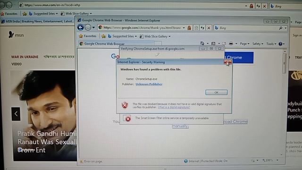Click the 'Error on page' status bar warning

coord(91,161)
